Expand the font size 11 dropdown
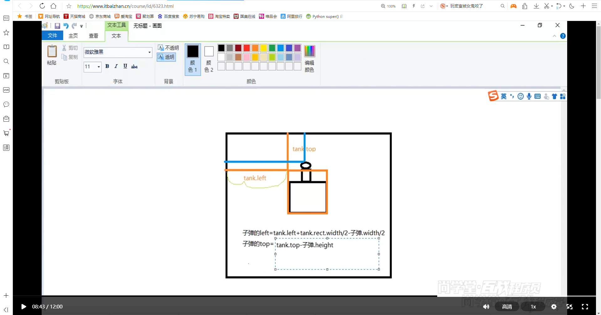This screenshot has width=601, height=315. [99, 67]
